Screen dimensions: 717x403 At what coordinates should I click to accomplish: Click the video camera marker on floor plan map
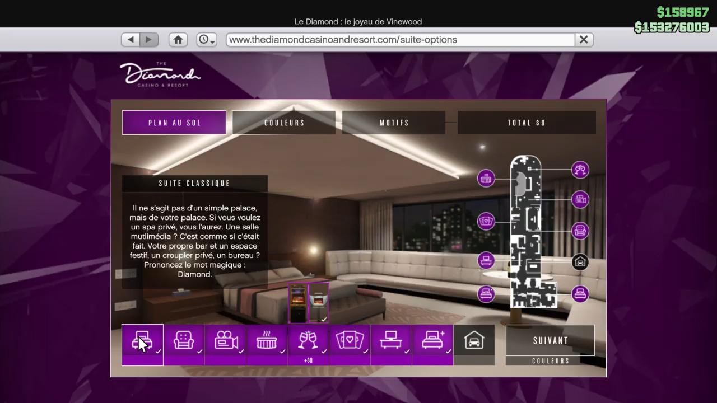[x=580, y=199]
